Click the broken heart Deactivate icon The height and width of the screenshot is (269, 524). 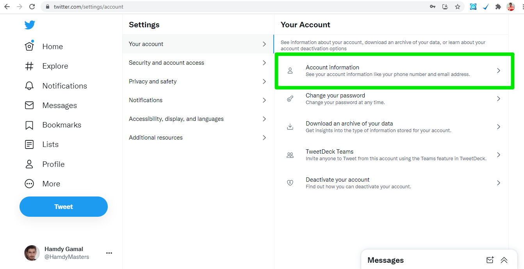pos(290,183)
